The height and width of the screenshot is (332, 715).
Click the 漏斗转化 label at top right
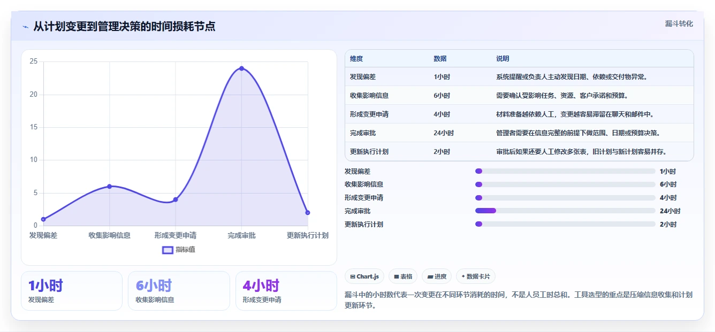pos(679,24)
